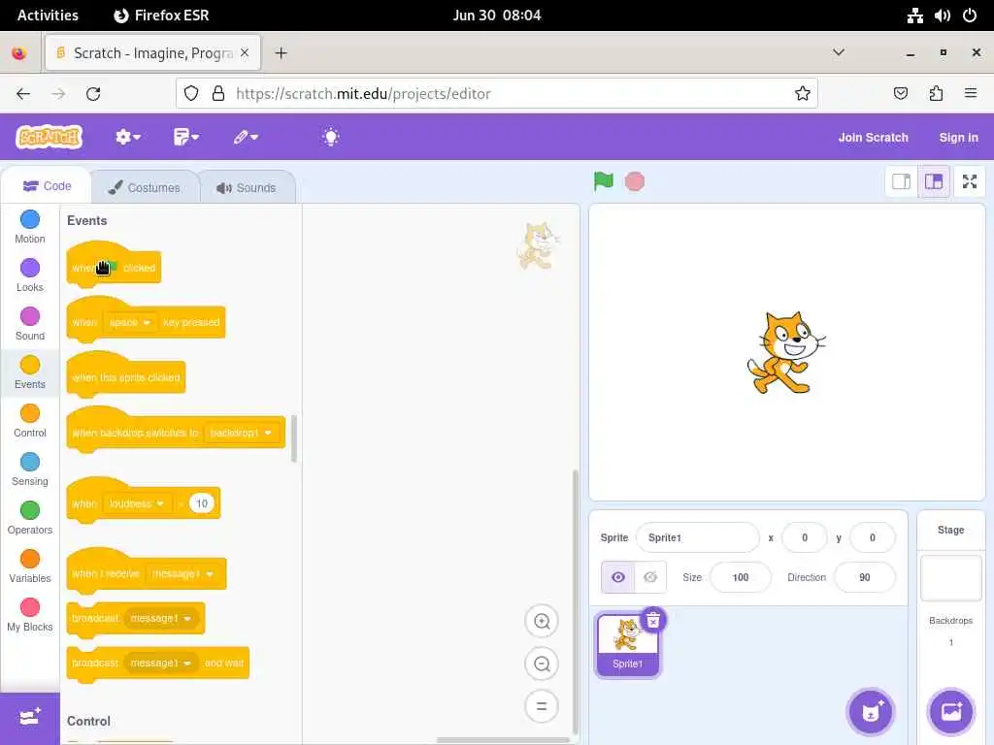This screenshot has width=994, height=745.
Task: Click the sprite Size field
Action: coord(741,577)
